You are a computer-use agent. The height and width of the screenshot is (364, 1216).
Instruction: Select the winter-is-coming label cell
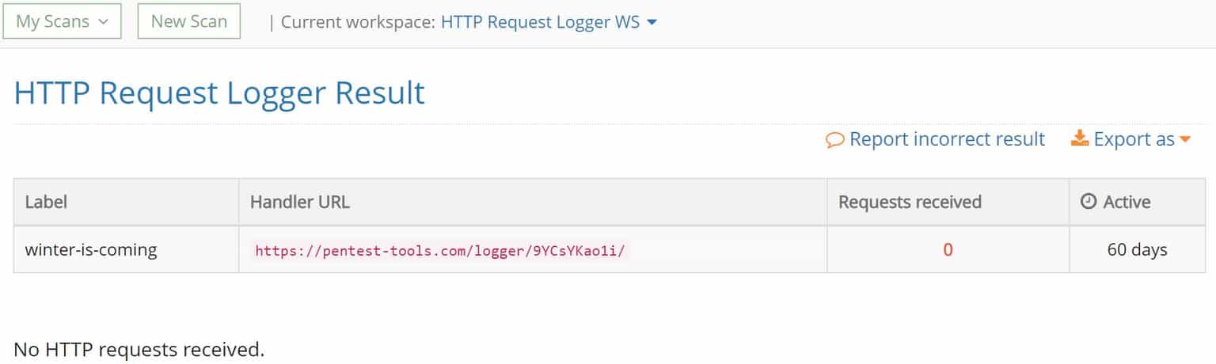91,250
